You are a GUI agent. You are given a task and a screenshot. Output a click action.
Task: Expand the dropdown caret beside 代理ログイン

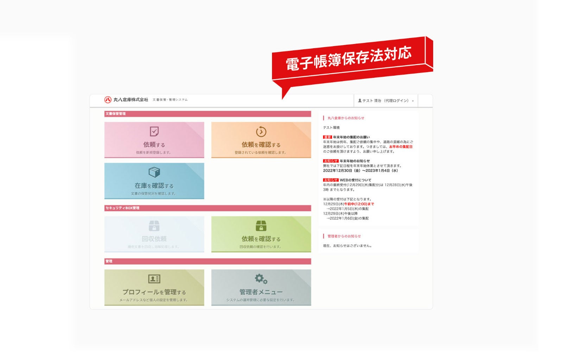tap(413, 101)
